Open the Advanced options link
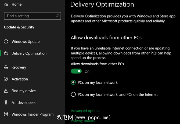The width and height of the screenshot is (180, 124). (85, 111)
